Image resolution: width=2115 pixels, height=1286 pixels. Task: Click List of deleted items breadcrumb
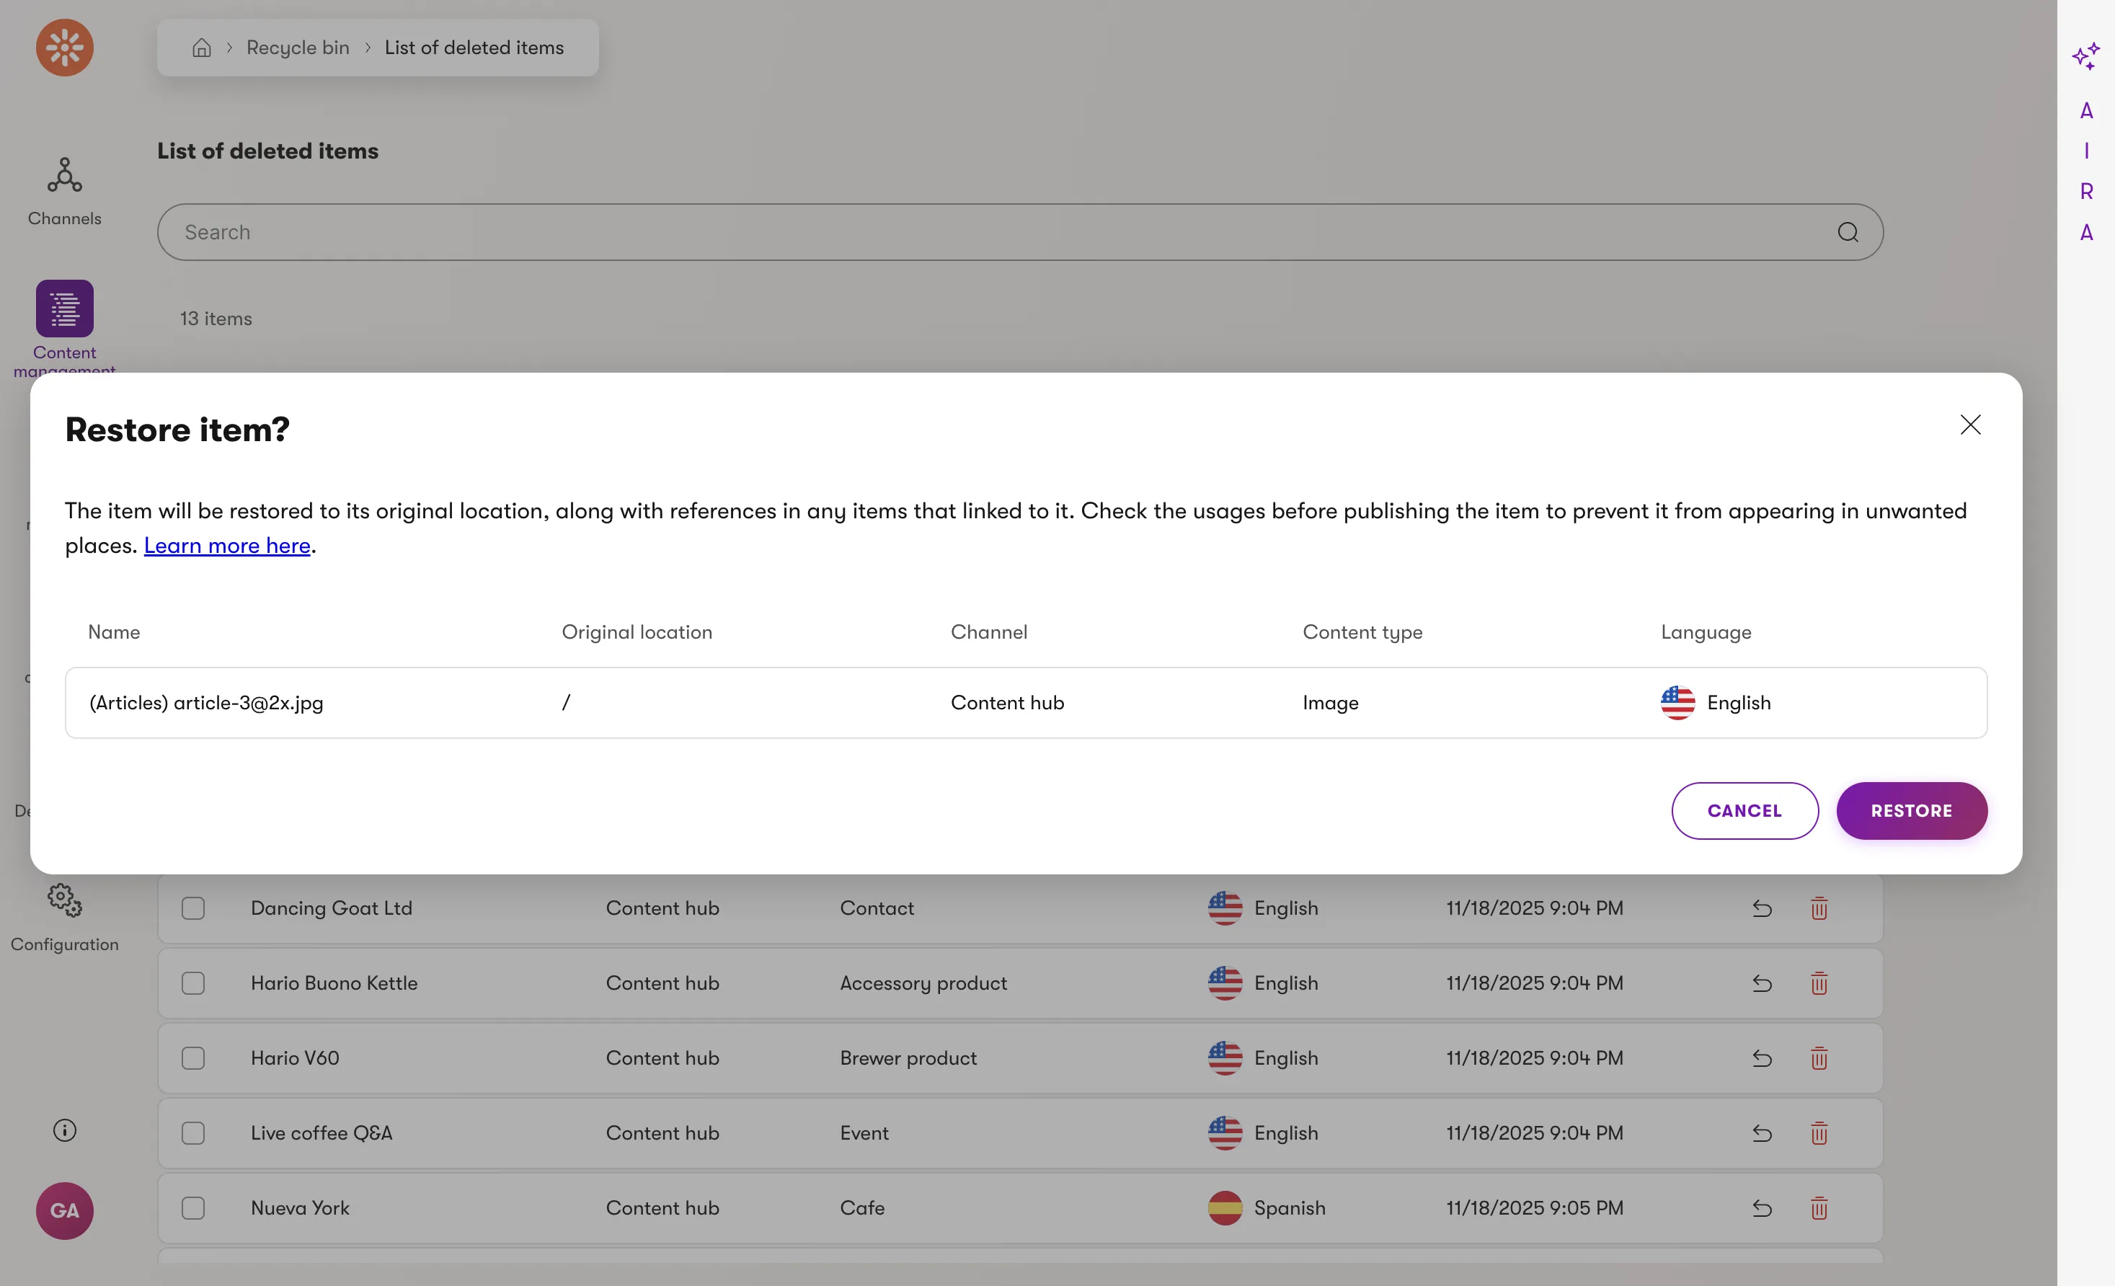474,48
